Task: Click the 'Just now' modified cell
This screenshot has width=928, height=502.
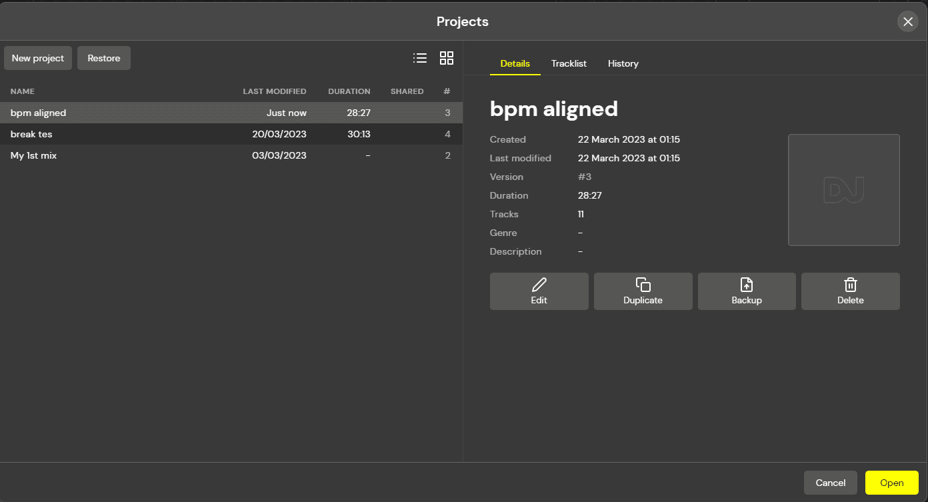Action: coord(287,113)
